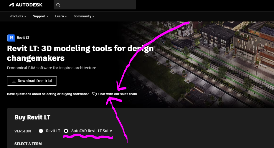Select the Revit LT version radio button

pos(41,131)
